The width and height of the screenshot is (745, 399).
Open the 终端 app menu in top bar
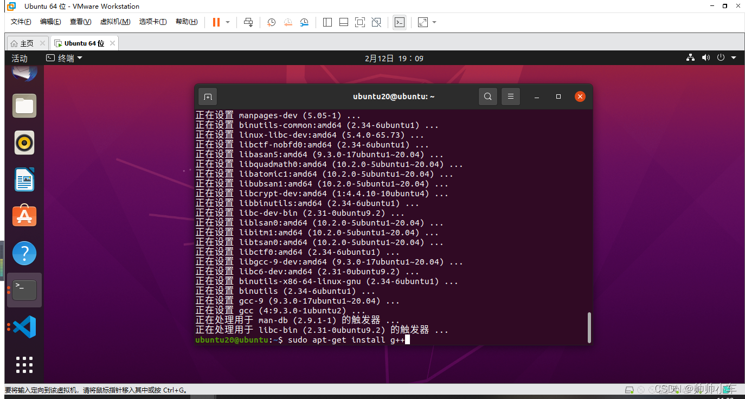click(x=64, y=58)
